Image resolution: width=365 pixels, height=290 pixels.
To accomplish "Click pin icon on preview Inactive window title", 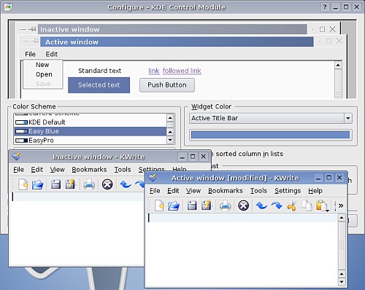I will [x=32, y=29].
